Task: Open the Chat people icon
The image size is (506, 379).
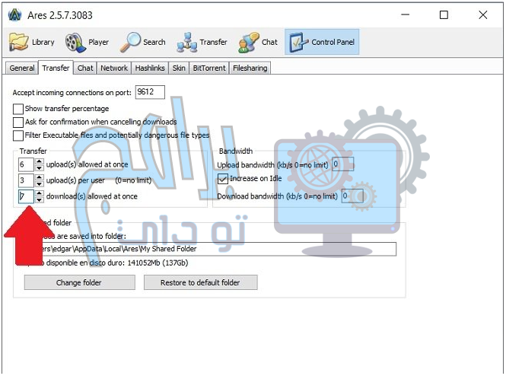Action: click(x=249, y=43)
